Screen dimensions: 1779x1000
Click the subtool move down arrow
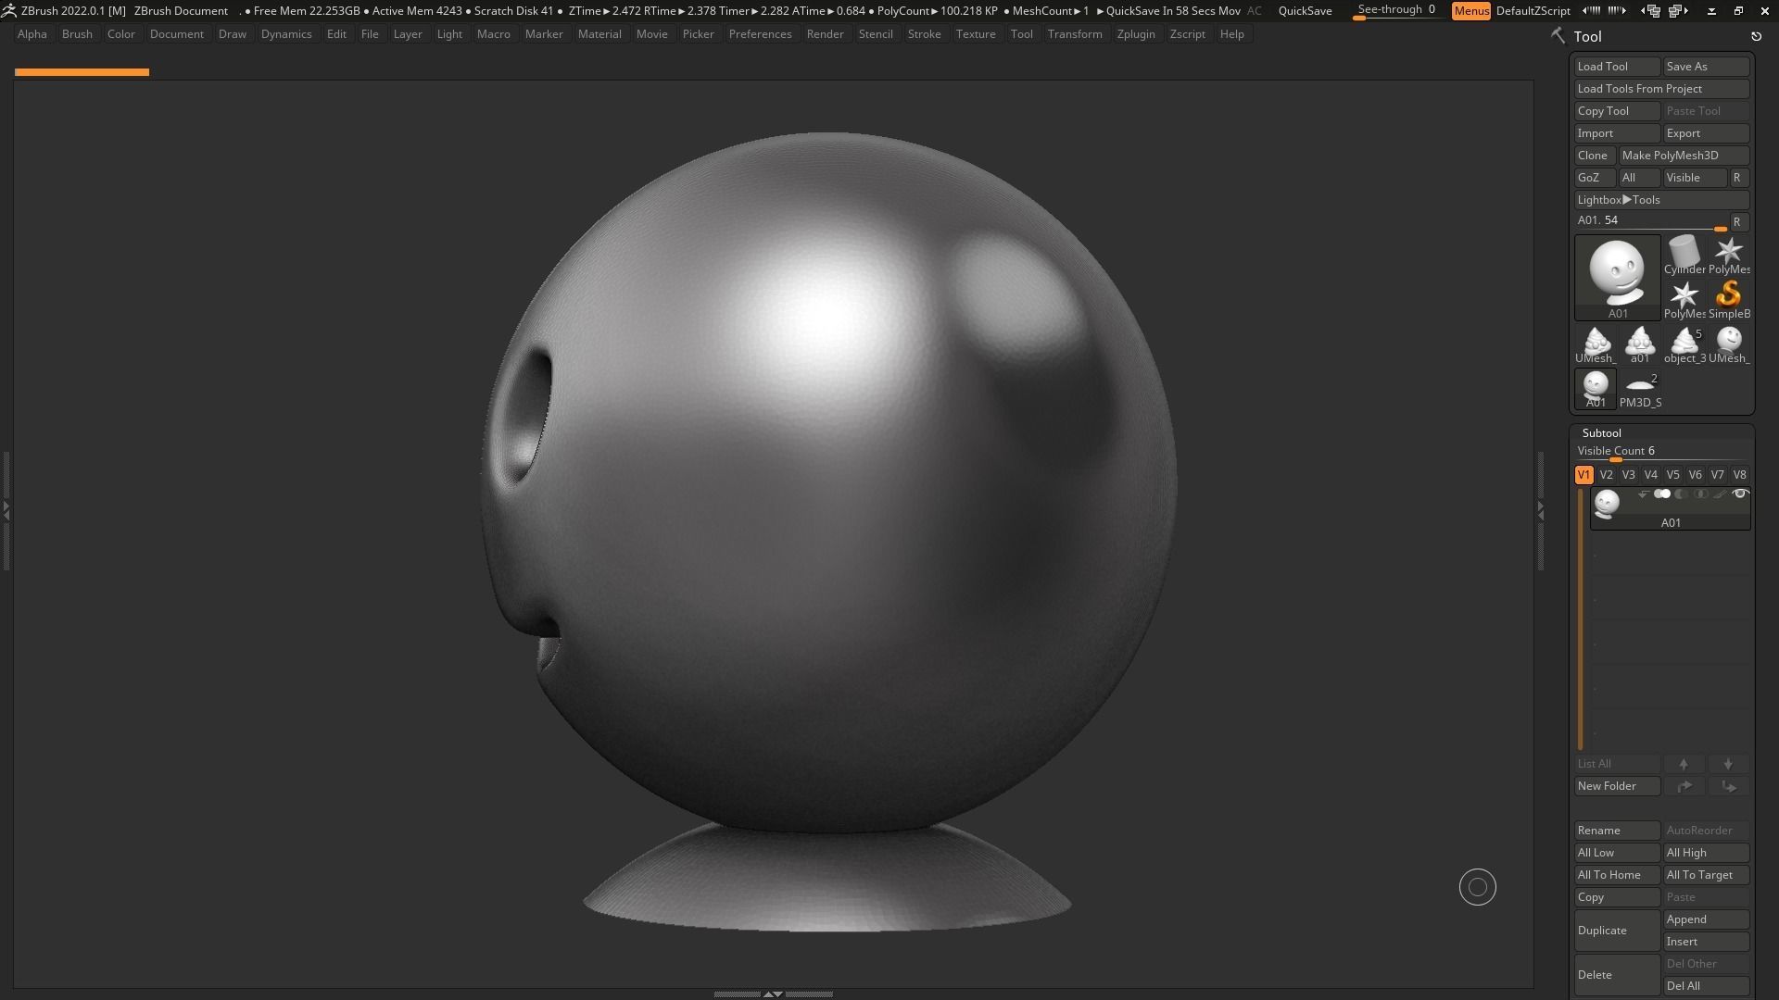(x=1728, y=764)
